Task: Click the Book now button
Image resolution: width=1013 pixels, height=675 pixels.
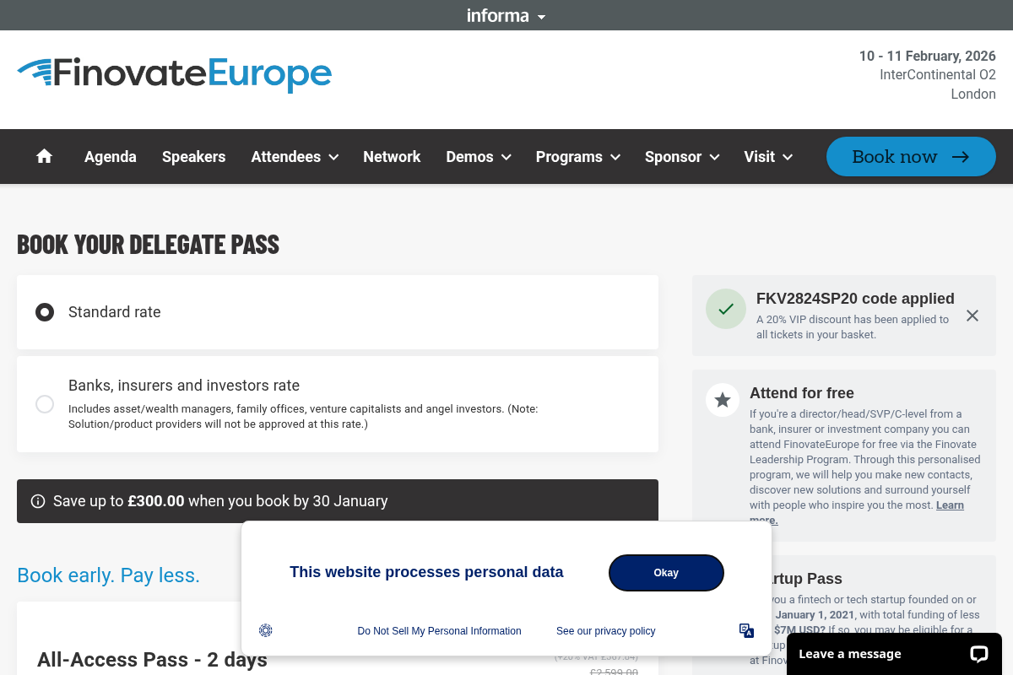Action: click(x=911, y=157)
